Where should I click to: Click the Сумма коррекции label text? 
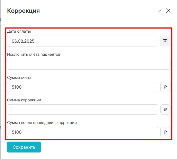tap(24, 100)
